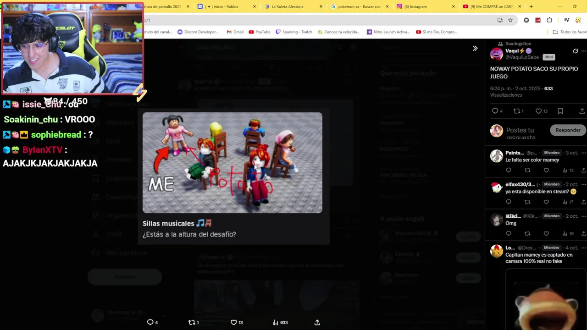This screenshot has width=587, height=330.
Task: Open the Conoce tu velocidad bookmark
Action: [x=338, y=32]
